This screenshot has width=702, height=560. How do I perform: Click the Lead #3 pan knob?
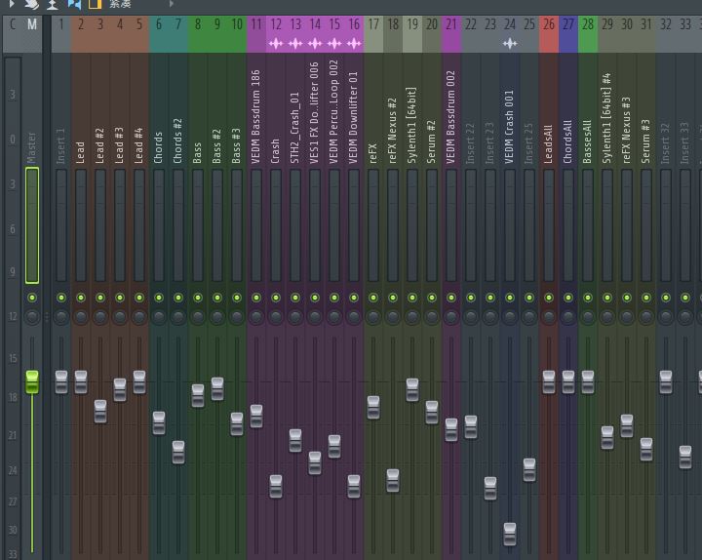pyautogui.click(x=120, y=317)
